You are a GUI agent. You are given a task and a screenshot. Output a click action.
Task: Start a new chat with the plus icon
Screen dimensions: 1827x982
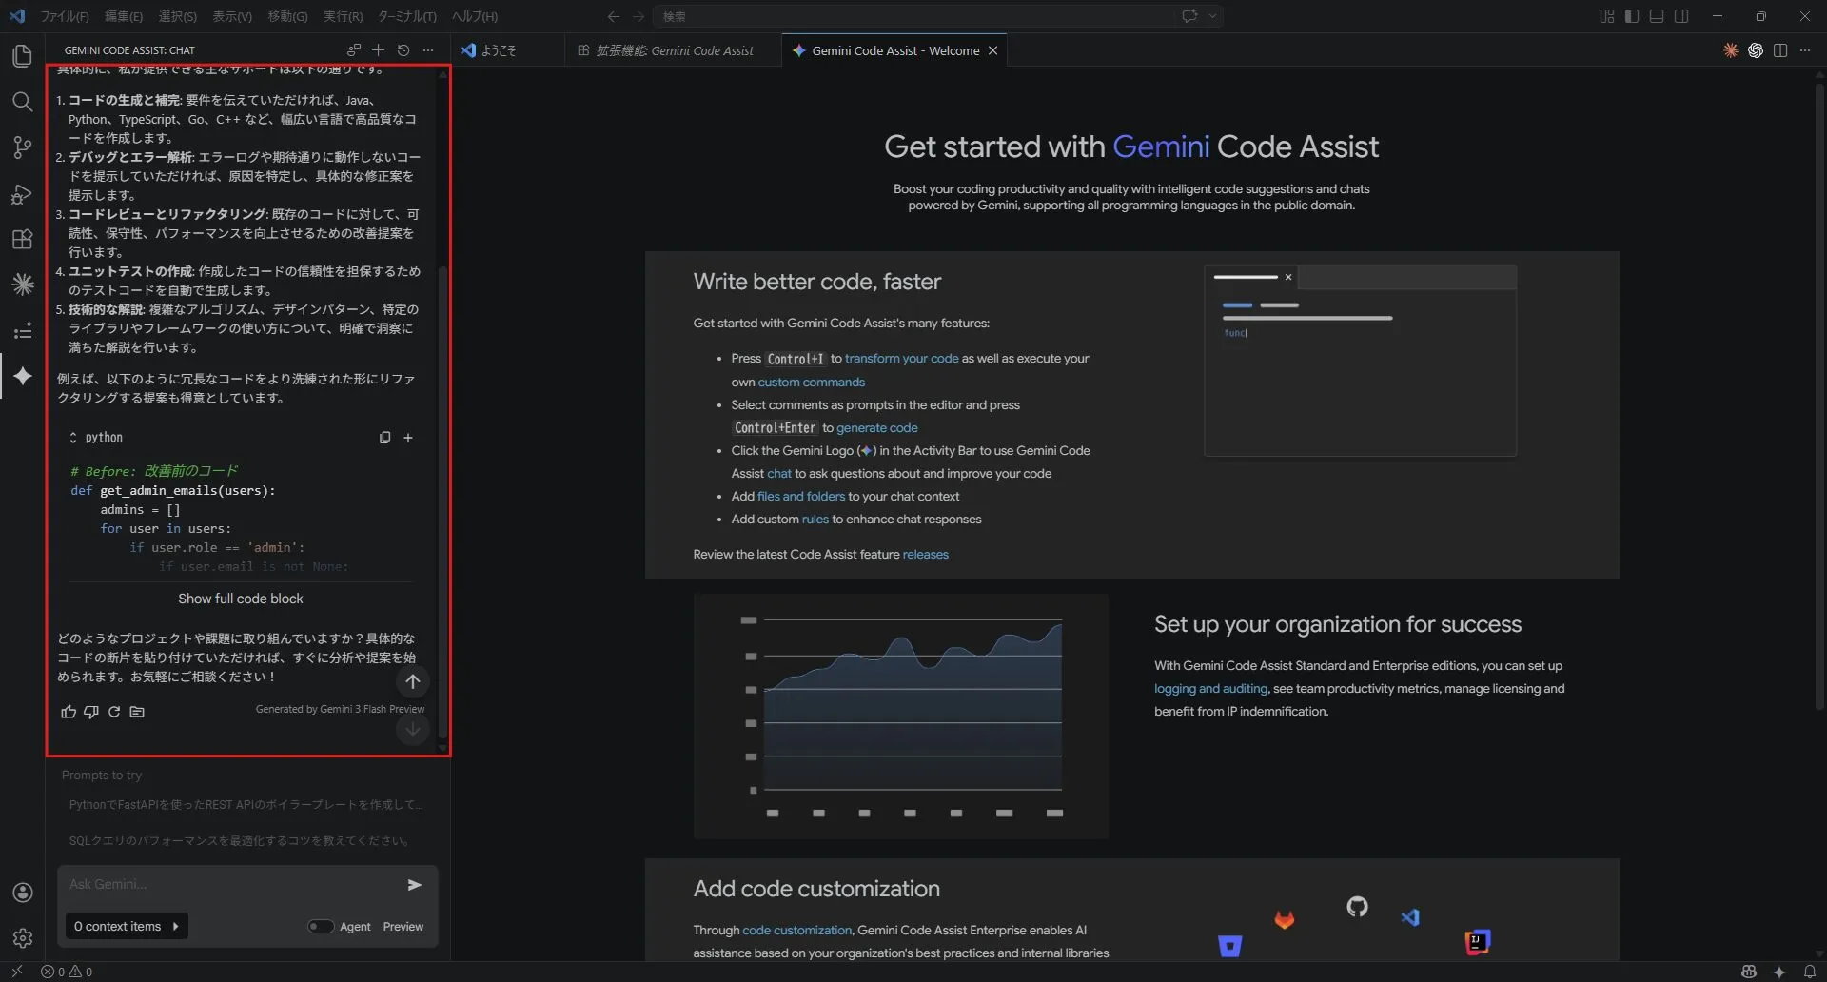point(378,50)
